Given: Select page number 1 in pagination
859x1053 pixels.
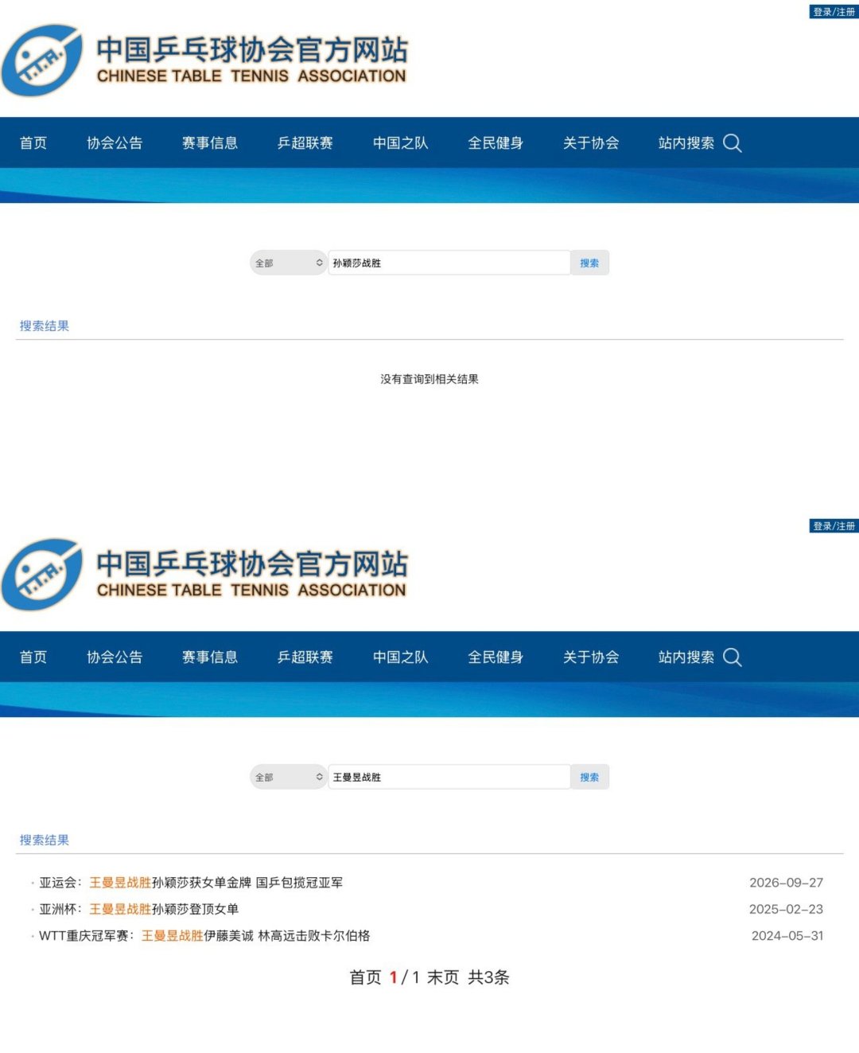Looking at the screenshot, I should coord(393,977).
